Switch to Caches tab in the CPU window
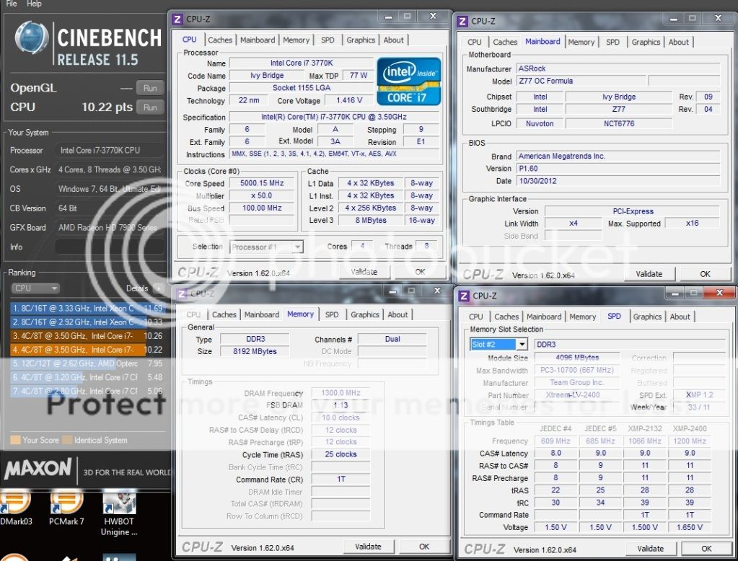 coord(220,40)
